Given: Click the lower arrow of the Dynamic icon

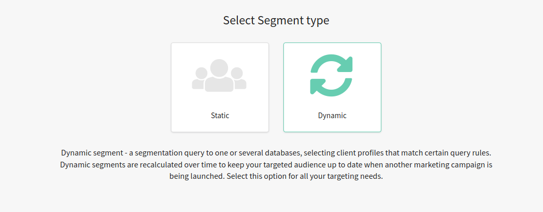Looking at the screenshot, I should (x=331, y=87).
